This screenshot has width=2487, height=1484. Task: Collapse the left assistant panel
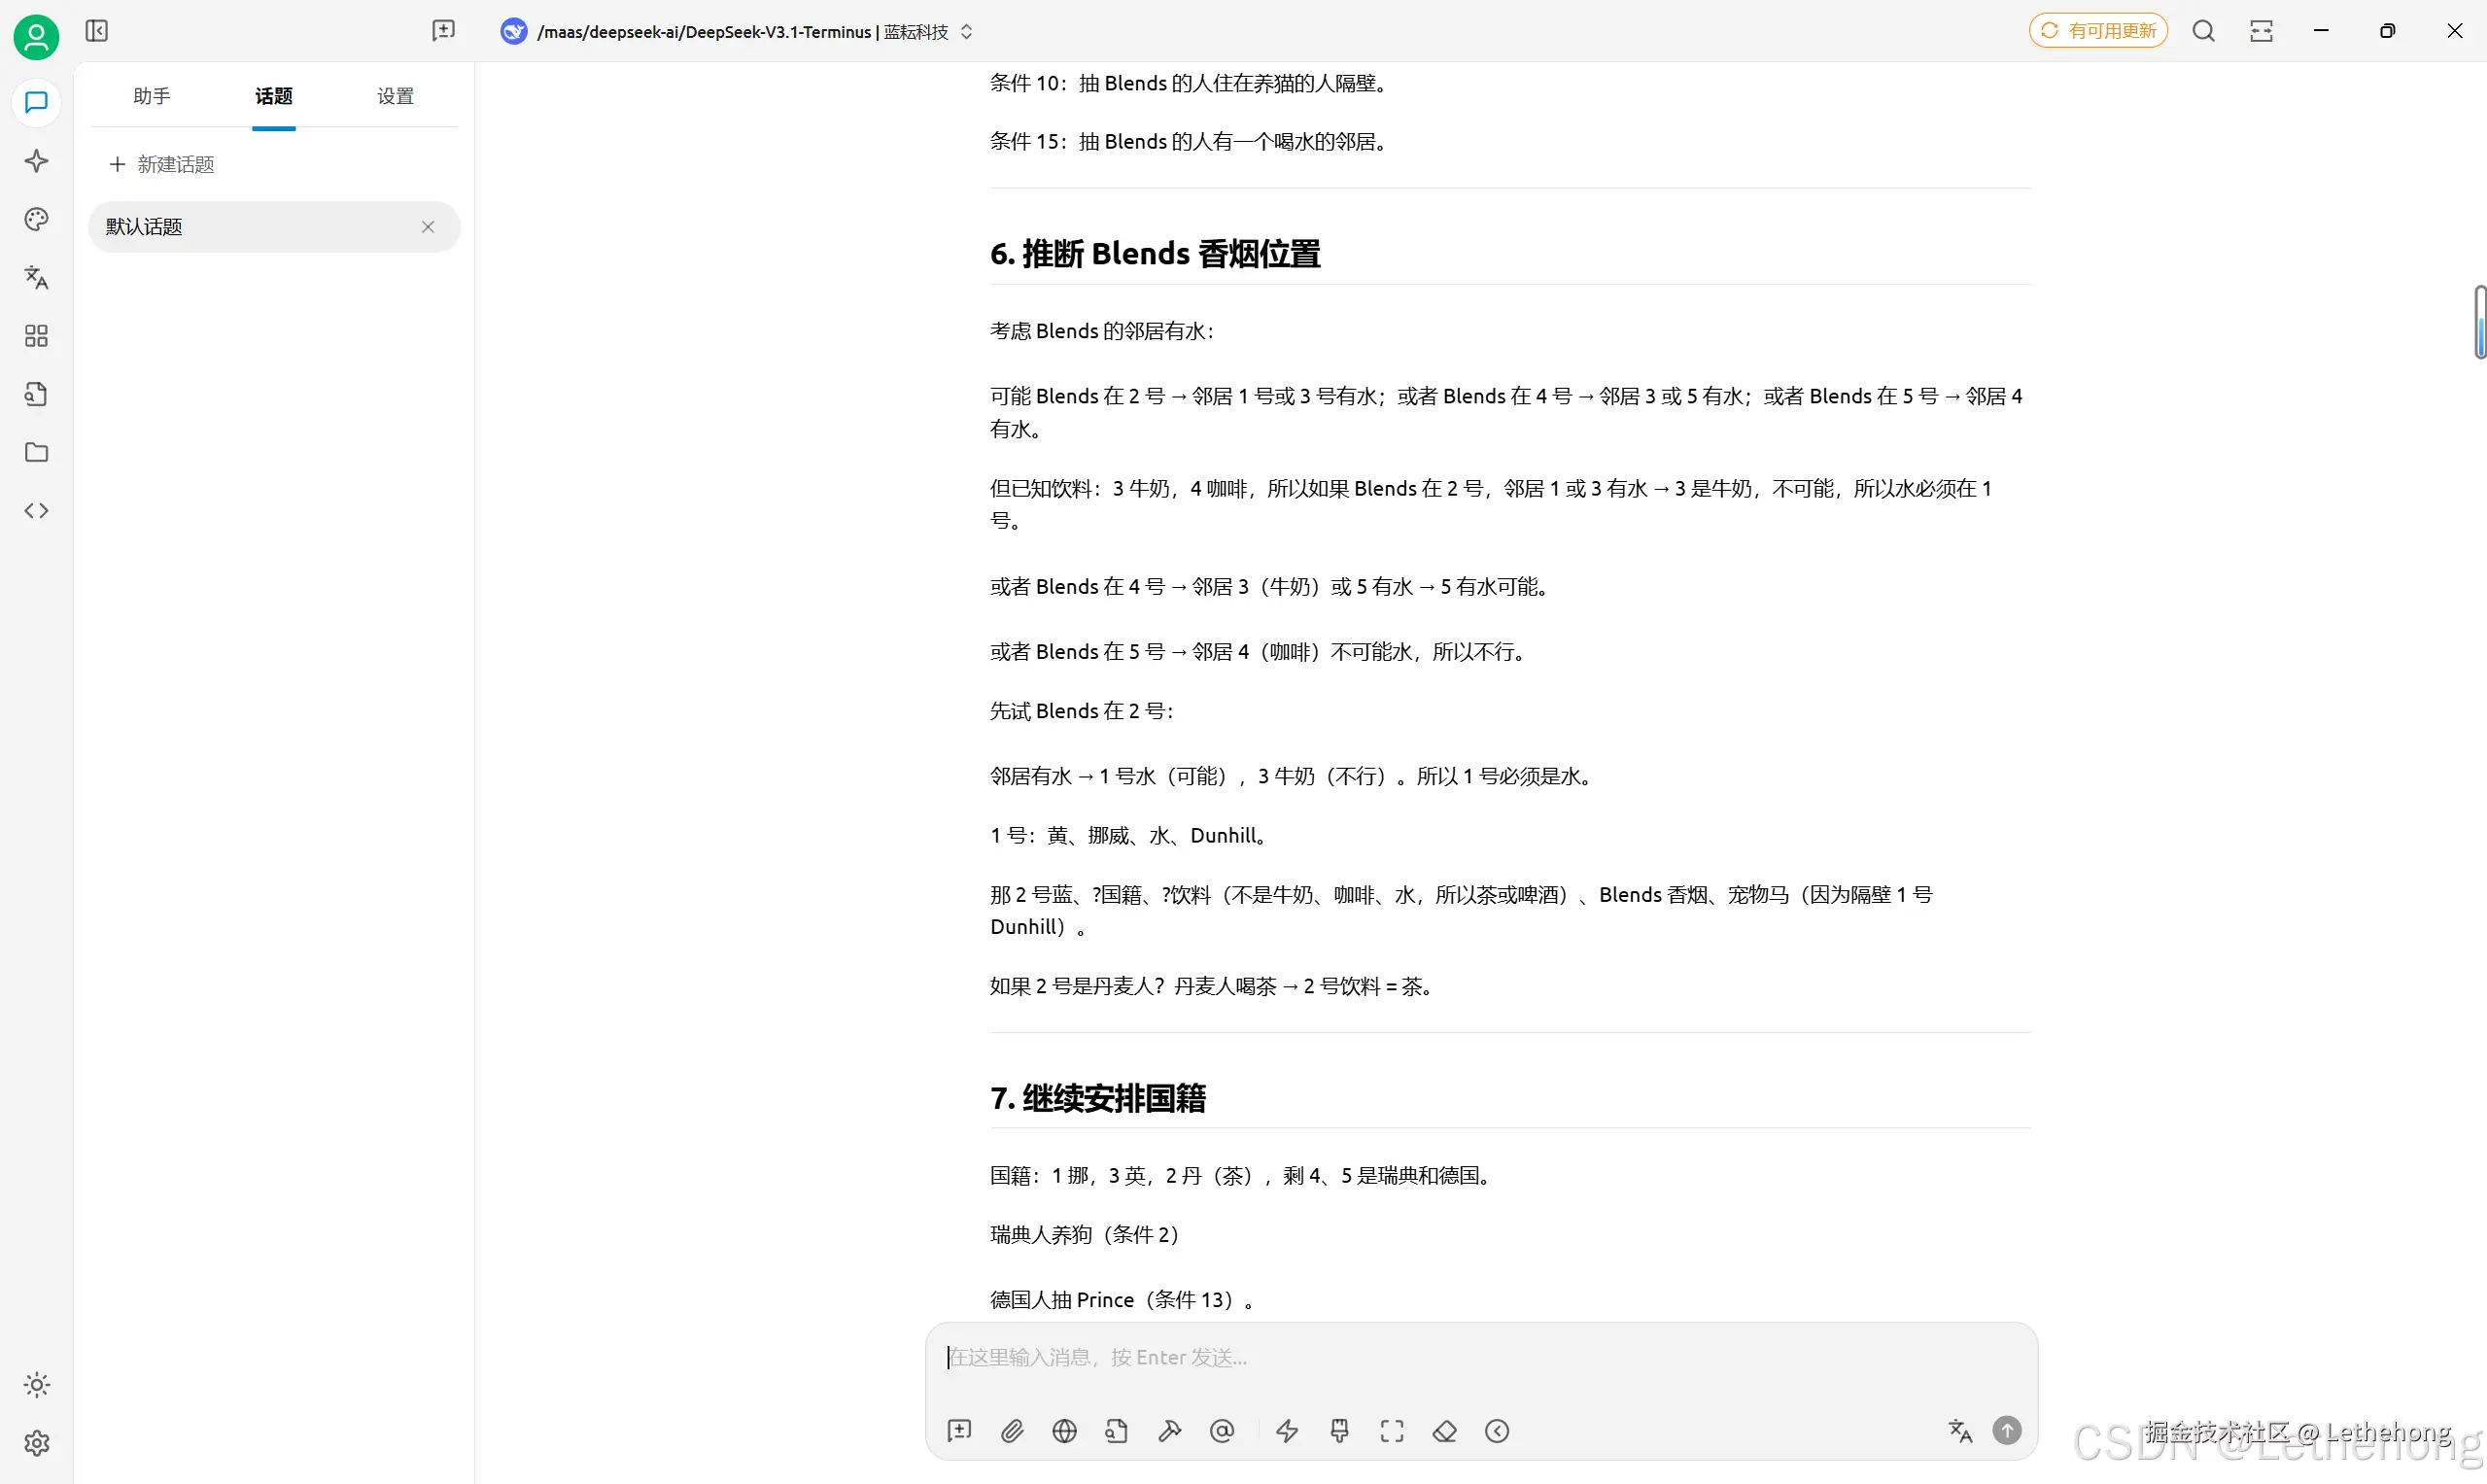(x=96, y=31)
